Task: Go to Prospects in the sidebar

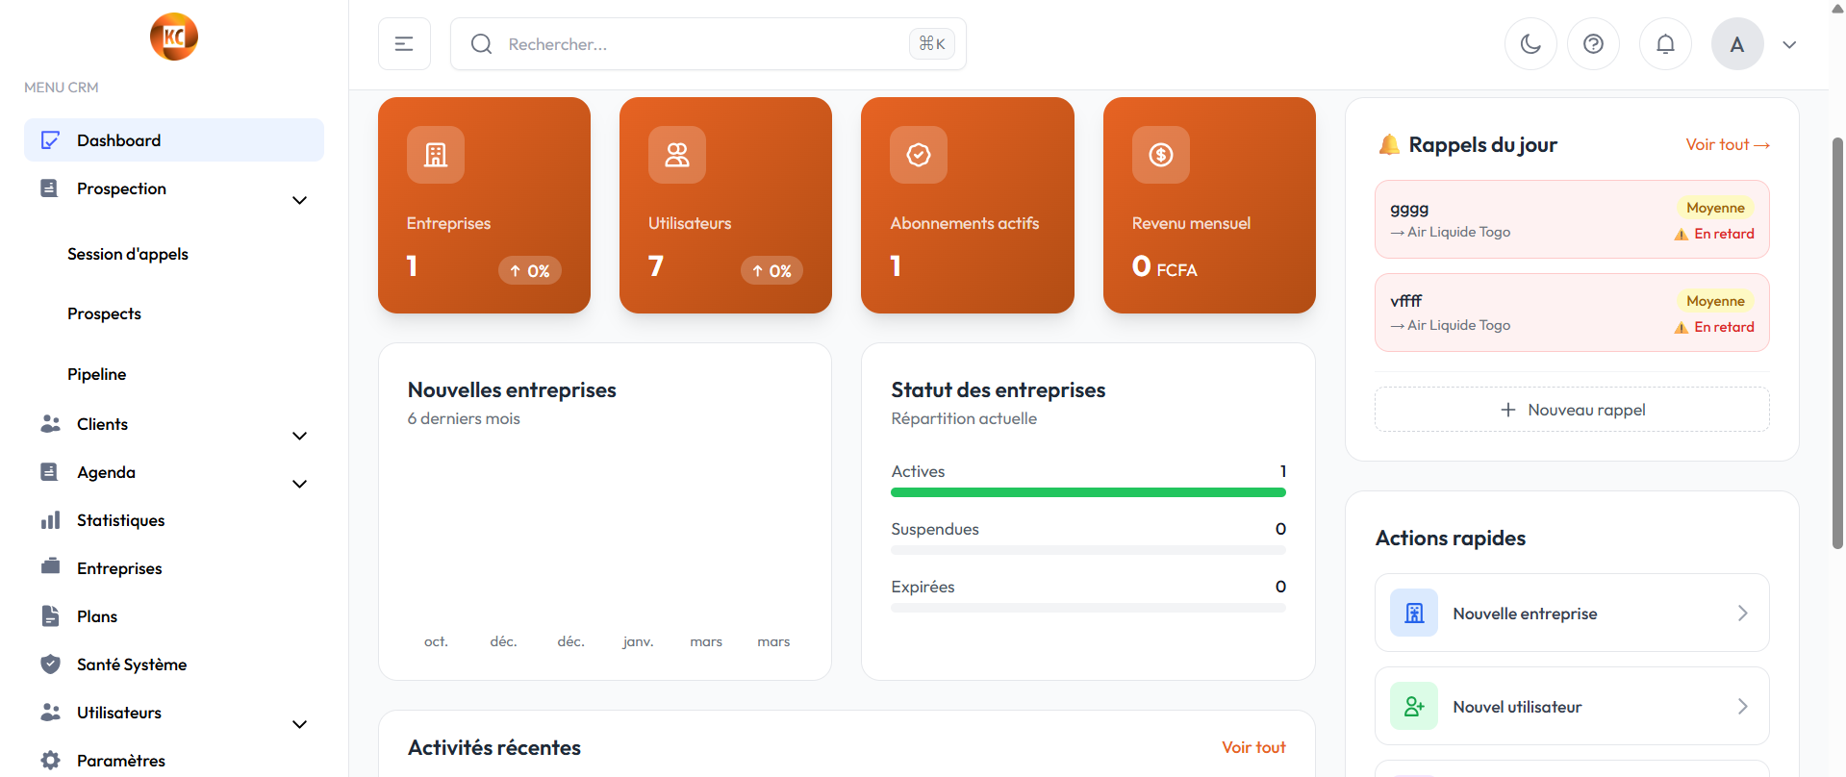Action: [104, 313]
